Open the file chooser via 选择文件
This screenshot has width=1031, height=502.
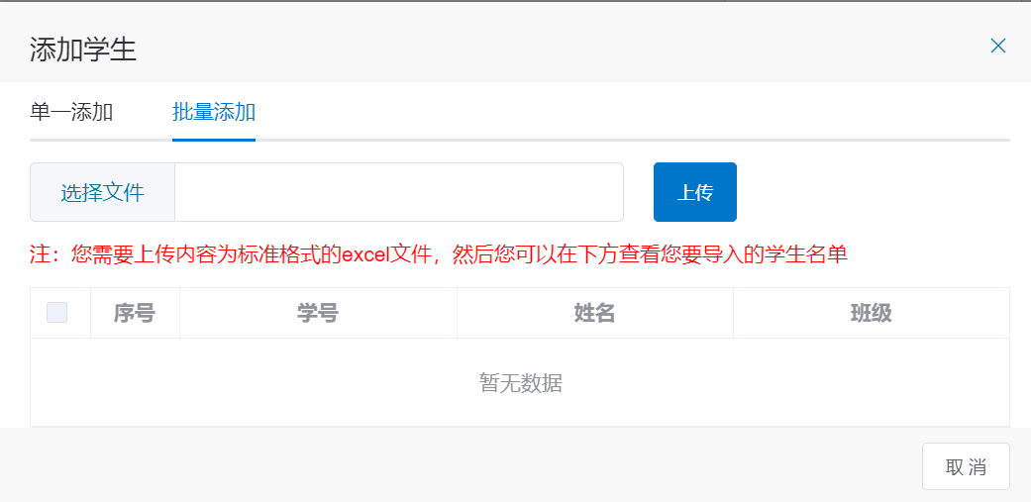pos(103,192)
